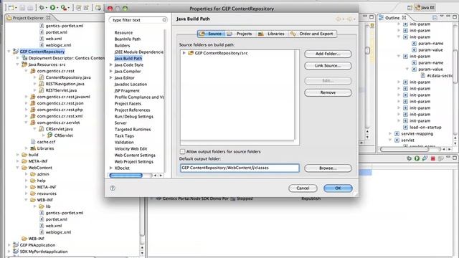Switch to the Source tab
The image size is (459, 258).
pos(211,34)
